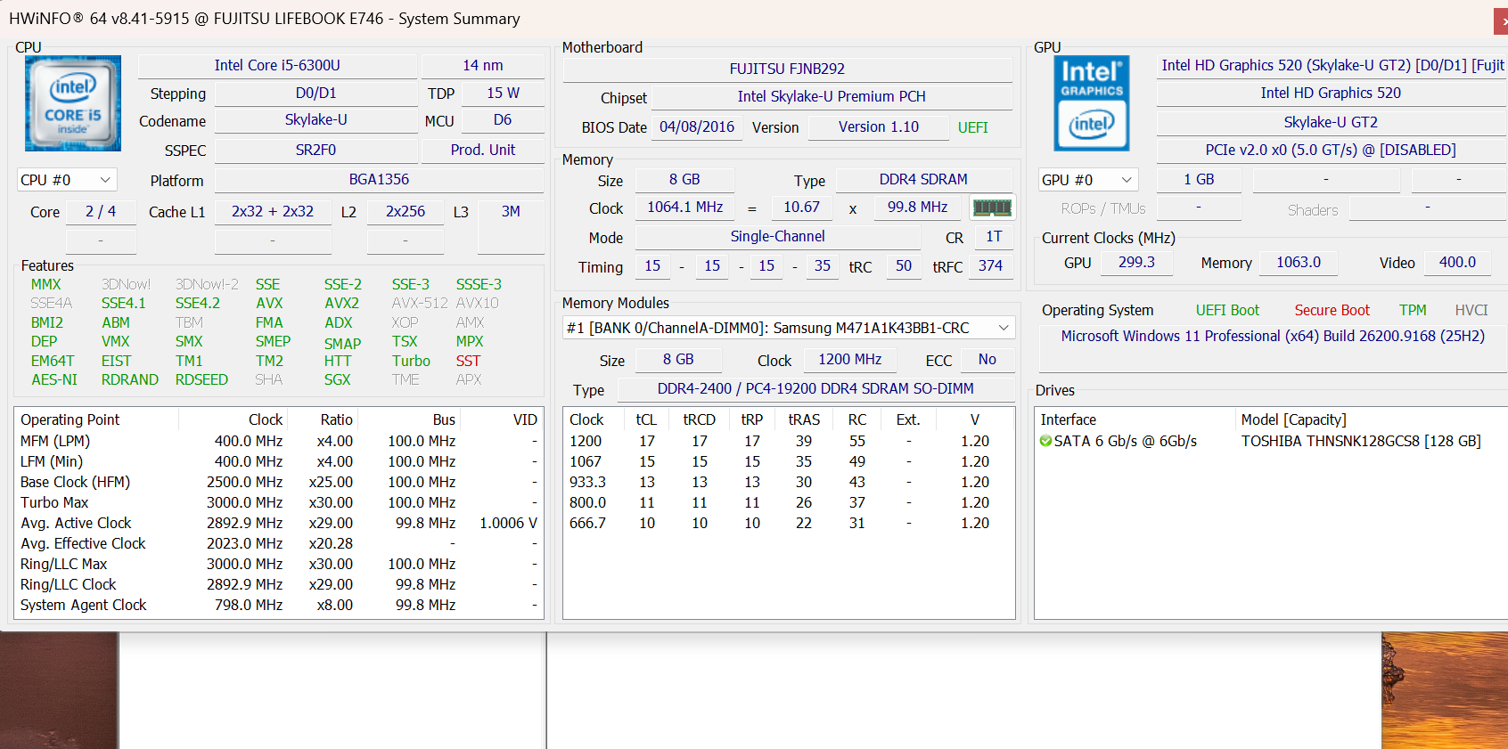The width and height of the screenshot is (1508, 749).
Task: Click the RDRAND feature label
Action: tap(130, 379)
